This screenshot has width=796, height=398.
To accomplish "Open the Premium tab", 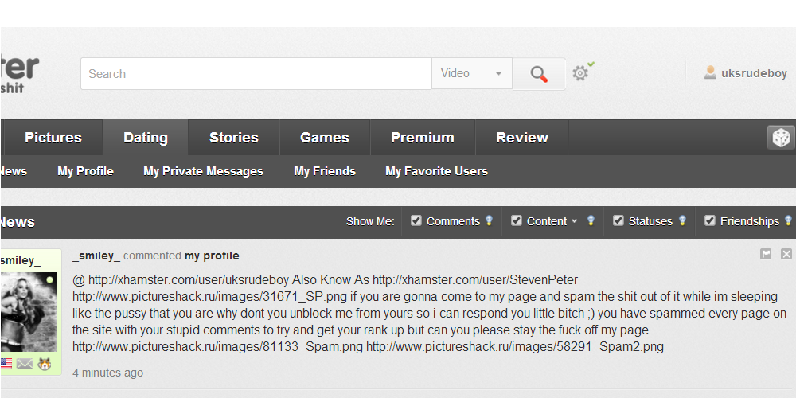I will (x=423, y=138).
